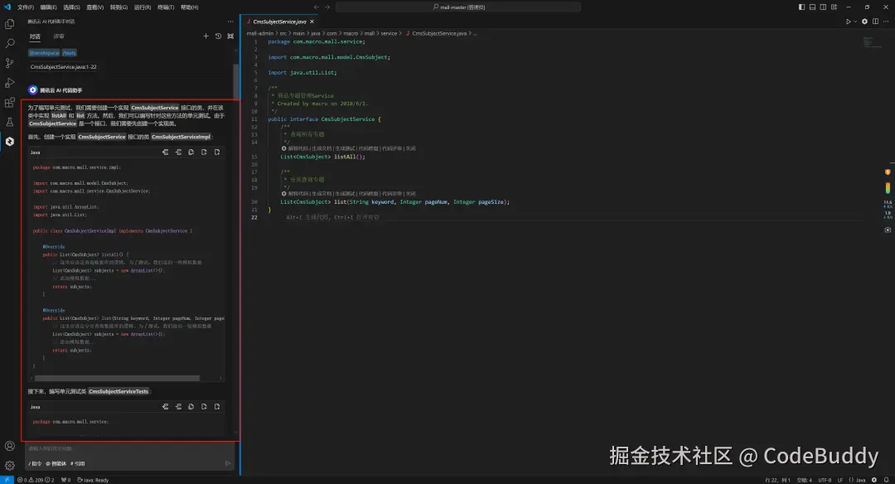The image size is (895, 484).
Task: Click AI assistant hexagon icon in editor toolbar
Action: pyautogui.click(x=864, y=22)
